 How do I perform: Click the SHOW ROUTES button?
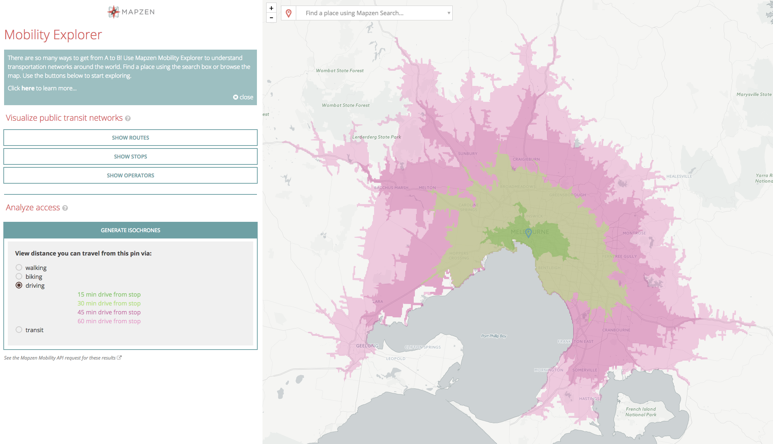131,137
